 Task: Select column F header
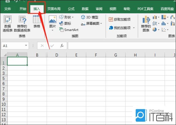point(96,55)
